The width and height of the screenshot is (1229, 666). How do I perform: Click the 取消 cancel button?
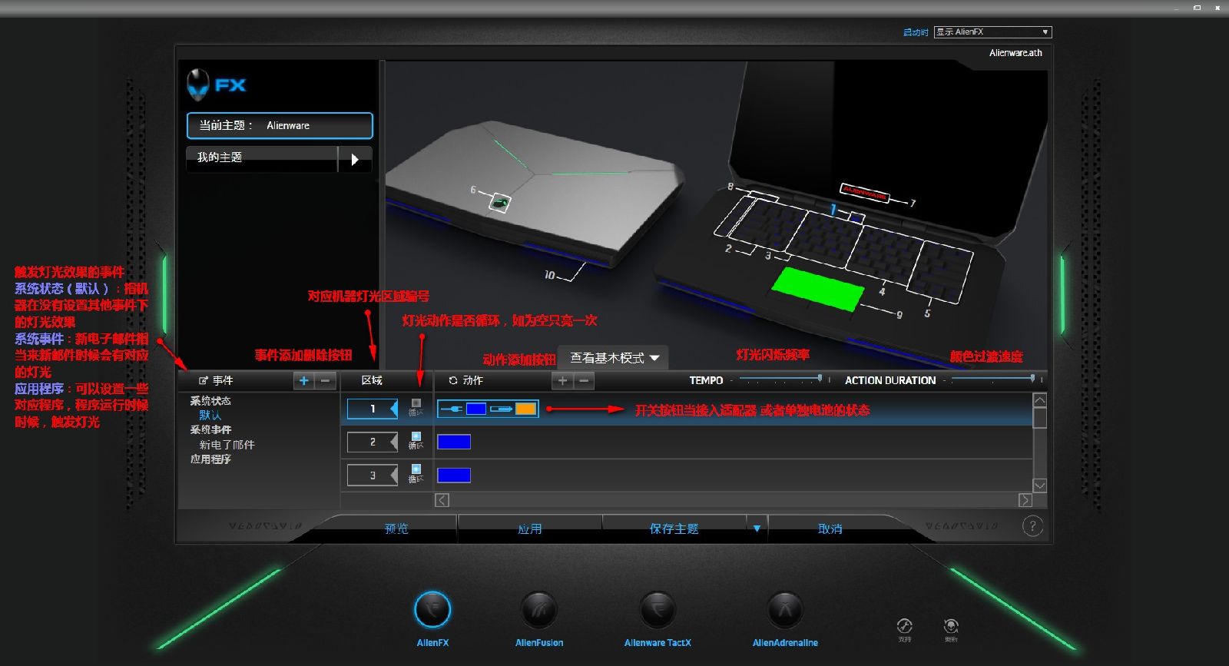[830, 528]
